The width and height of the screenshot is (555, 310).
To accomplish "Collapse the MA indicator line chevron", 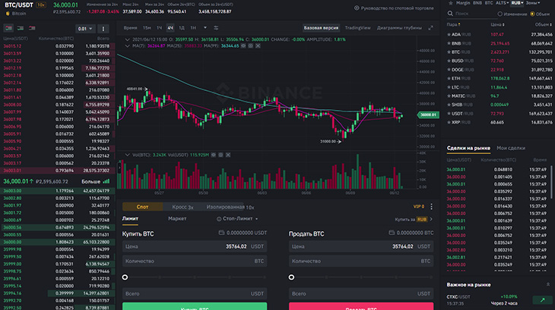I will point(128,45).
